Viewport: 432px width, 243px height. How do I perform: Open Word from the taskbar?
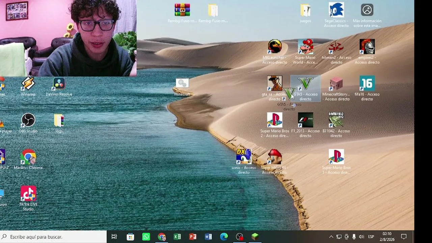tap(208, 237)
